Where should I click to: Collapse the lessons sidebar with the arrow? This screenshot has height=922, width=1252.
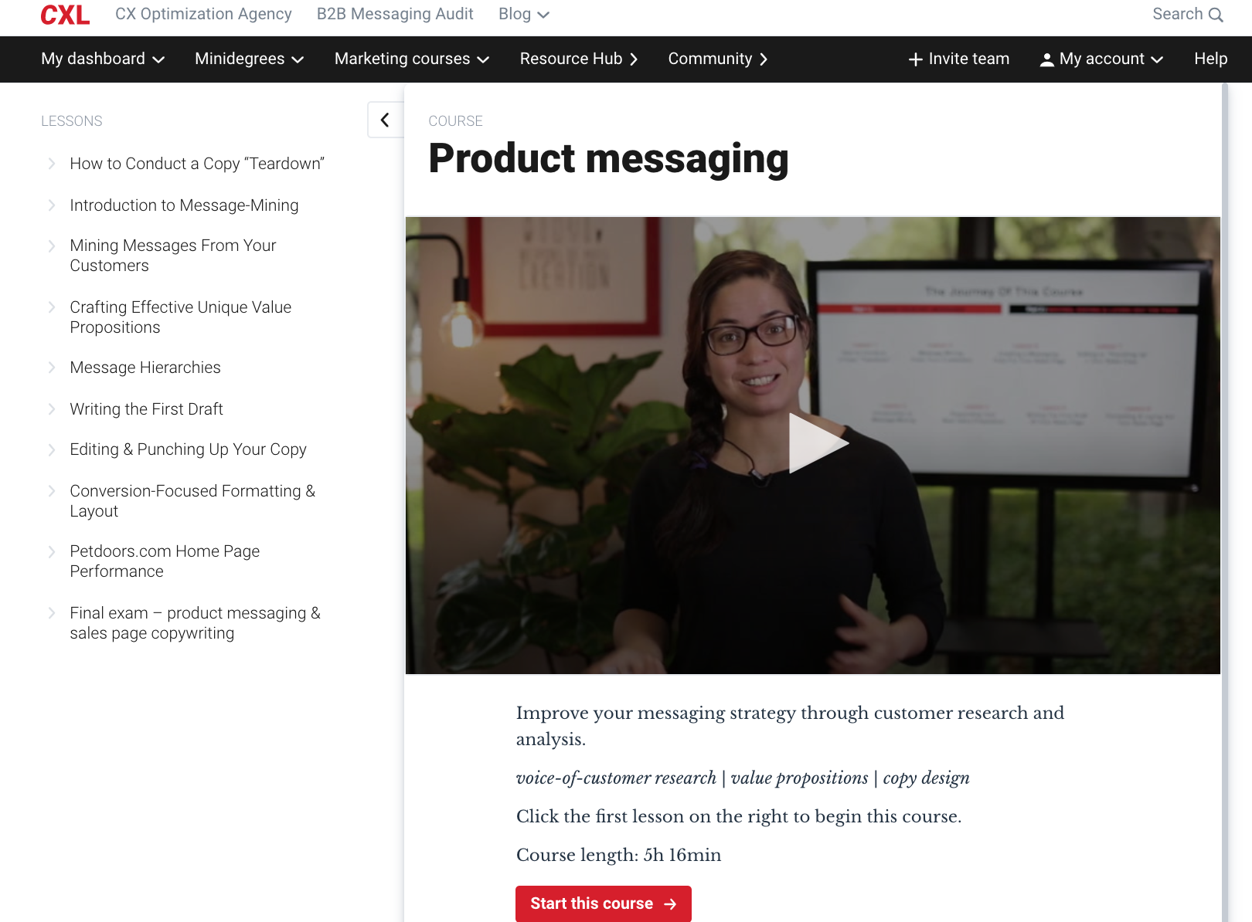point(385,120)
